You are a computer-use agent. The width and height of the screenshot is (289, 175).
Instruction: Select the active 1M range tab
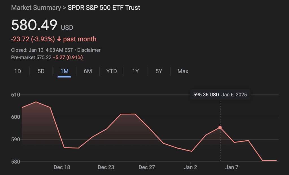tap(64, 71)
